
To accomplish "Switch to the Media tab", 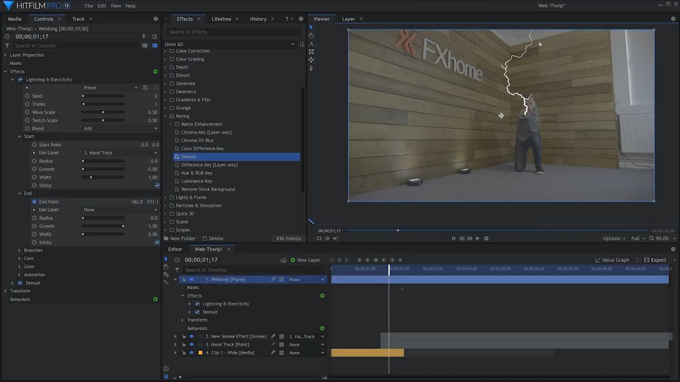I will (x=15, y=19).
